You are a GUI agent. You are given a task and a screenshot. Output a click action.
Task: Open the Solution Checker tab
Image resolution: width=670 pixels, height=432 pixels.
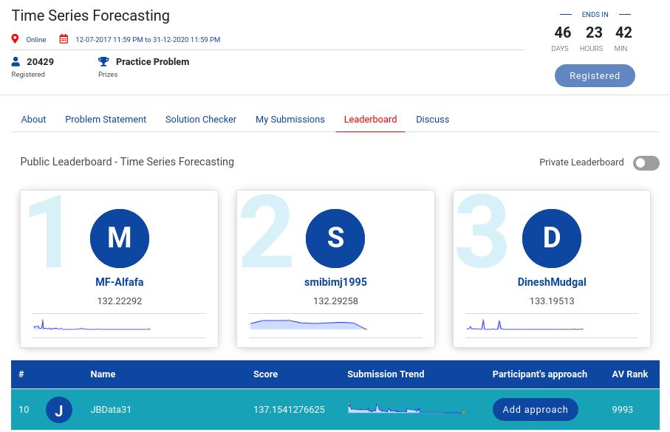pyautogui.click(x=201, y=119)
